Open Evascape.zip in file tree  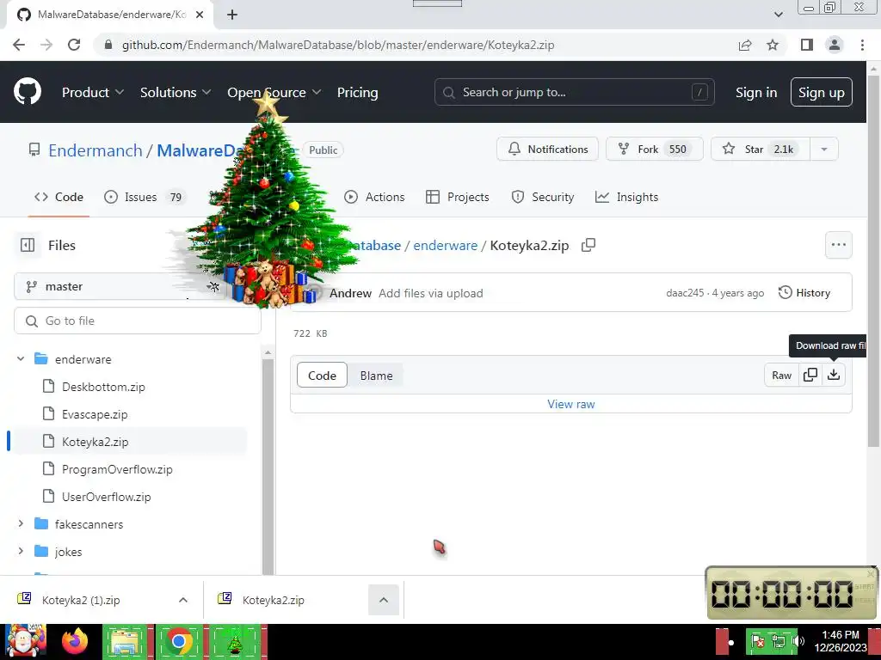click(x=95, y=414)
